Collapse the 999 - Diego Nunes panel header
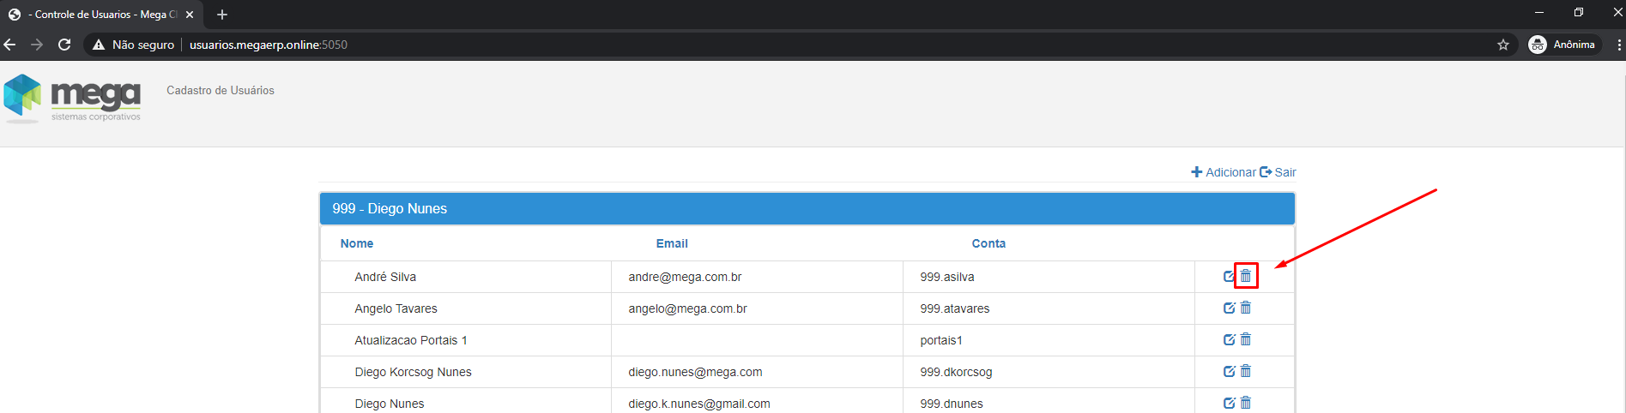This screenshot has height=413, width=1626. click(807, 209)
